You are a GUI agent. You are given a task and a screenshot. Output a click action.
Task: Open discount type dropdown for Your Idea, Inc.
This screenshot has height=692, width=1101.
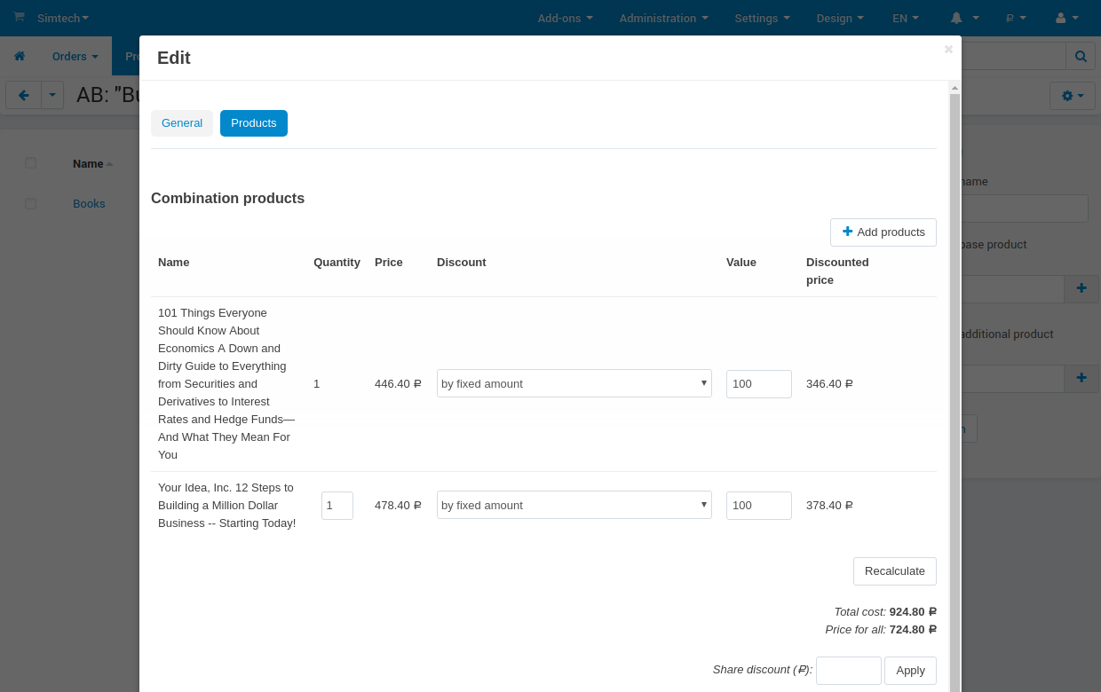[574, 505]
